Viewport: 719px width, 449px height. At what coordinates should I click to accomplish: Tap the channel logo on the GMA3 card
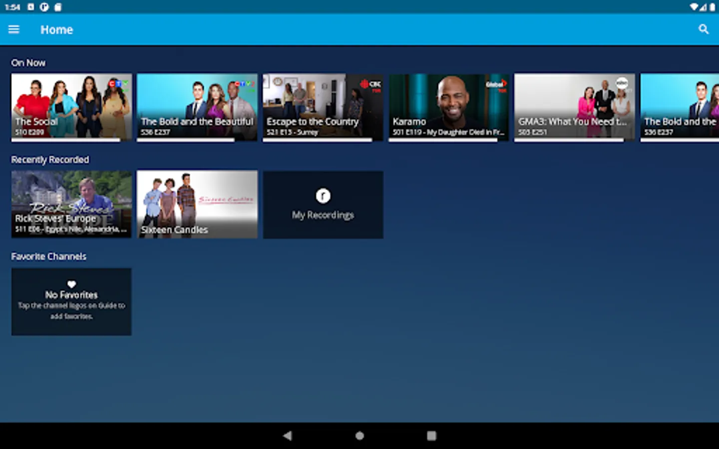(622, 83)
